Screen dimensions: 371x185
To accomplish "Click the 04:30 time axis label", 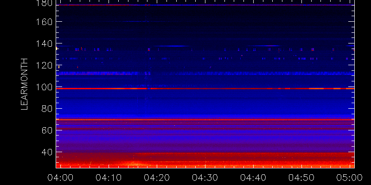I will coord(205,178).
